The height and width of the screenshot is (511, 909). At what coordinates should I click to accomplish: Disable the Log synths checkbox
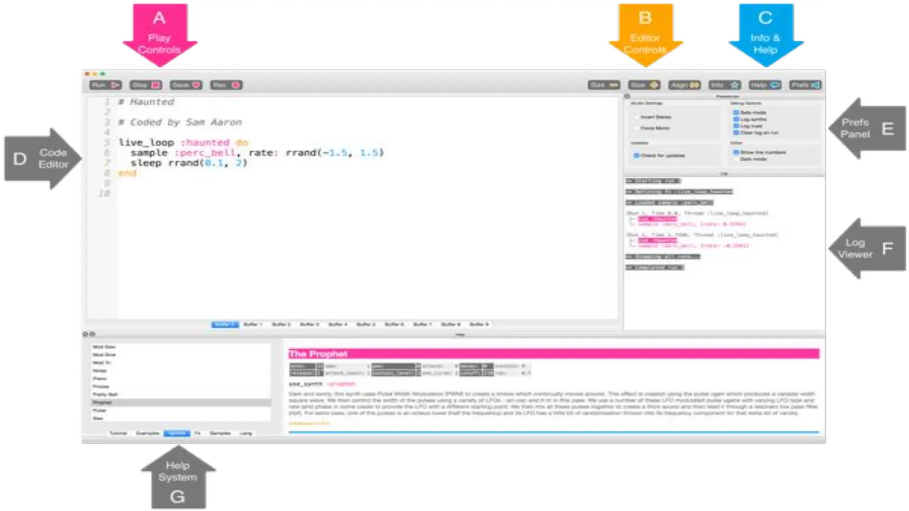click(x=736, y=119)
